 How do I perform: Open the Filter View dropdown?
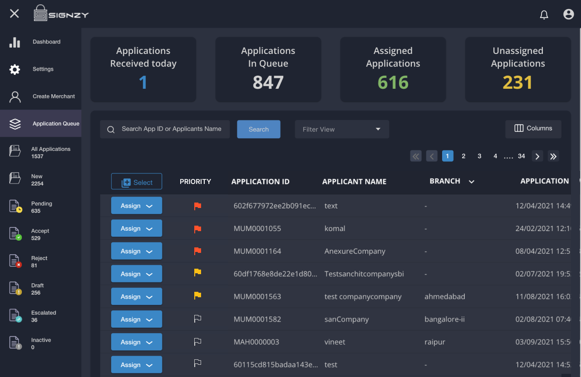coord(342,129)
